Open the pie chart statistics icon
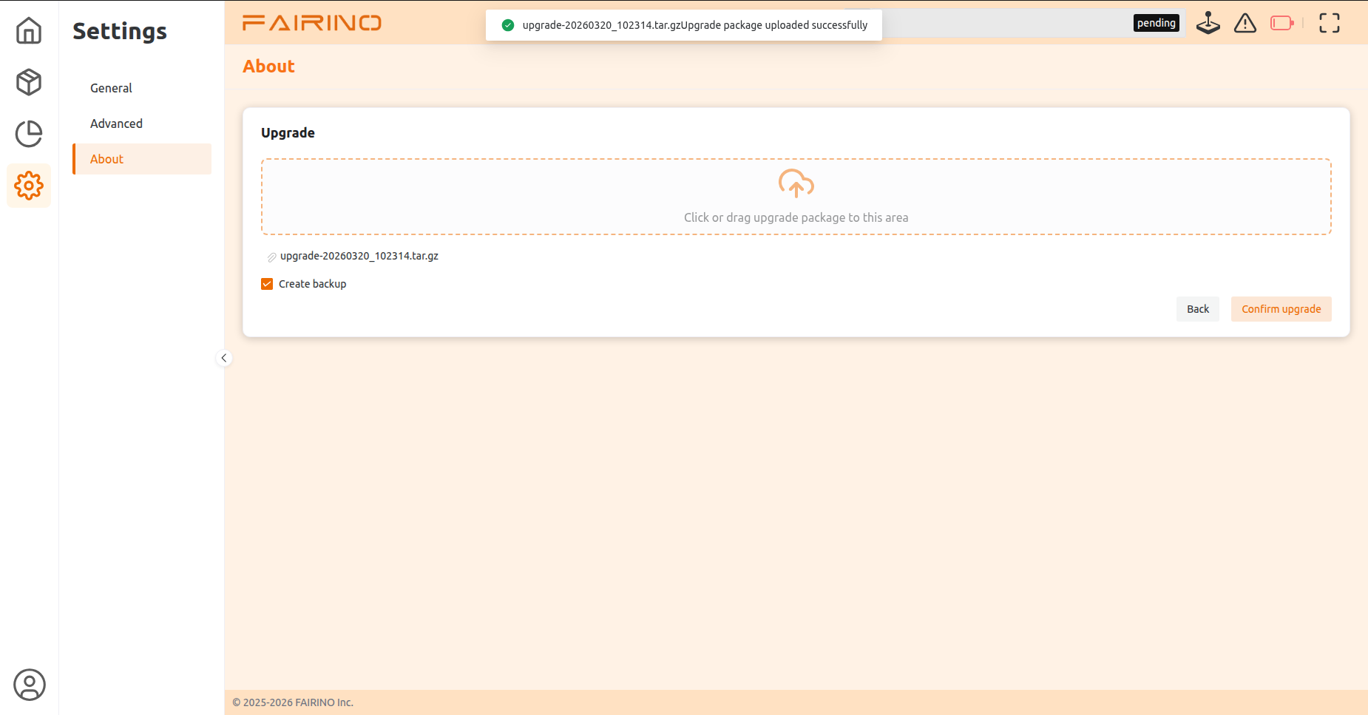 click(29, 134)
